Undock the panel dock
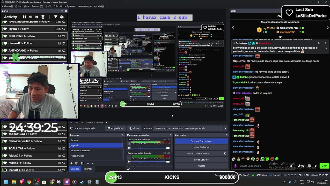The image size is (330, 186). click(62, 11)
